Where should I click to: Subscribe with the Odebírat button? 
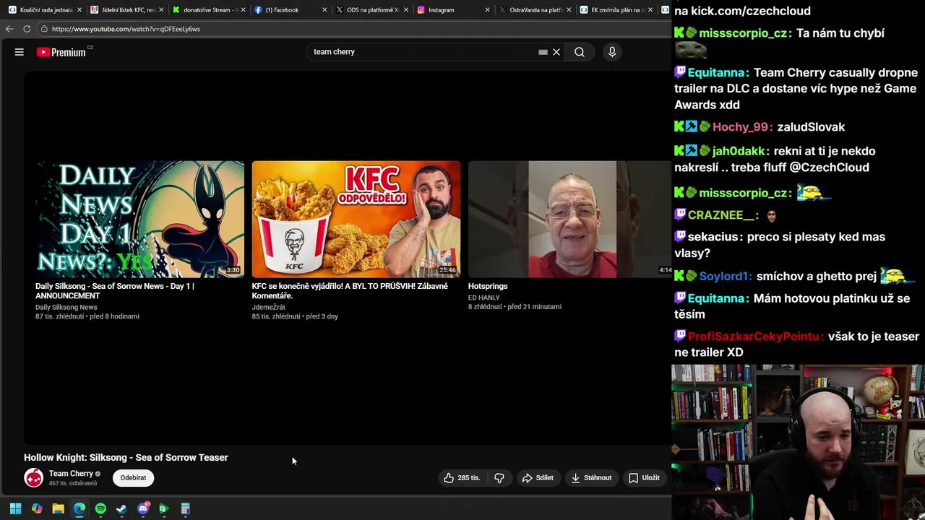[133, 477]
